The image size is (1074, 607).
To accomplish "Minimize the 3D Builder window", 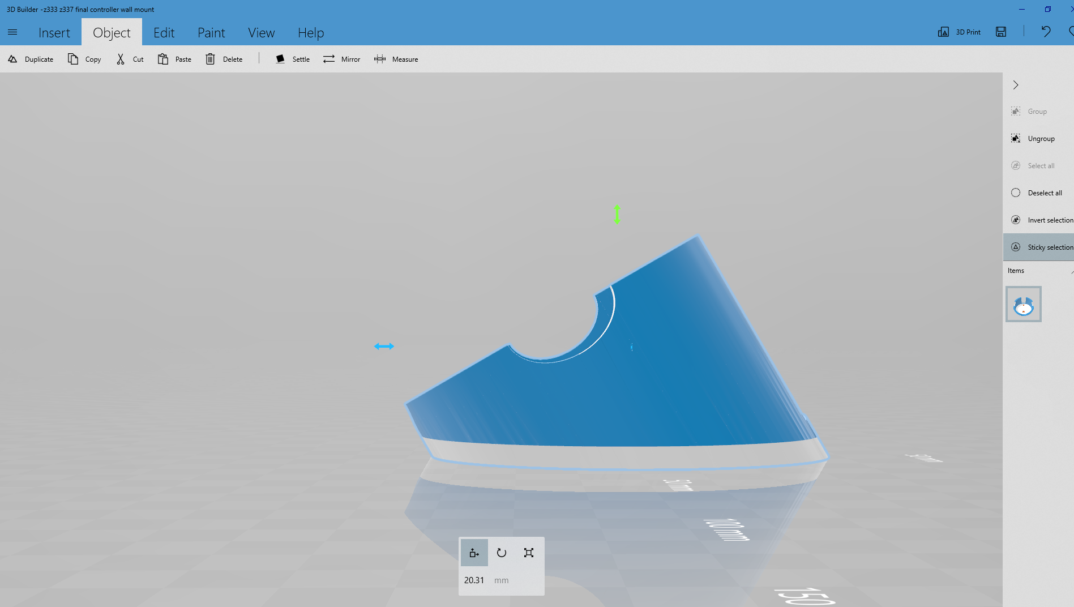I will click(1022, 9).
